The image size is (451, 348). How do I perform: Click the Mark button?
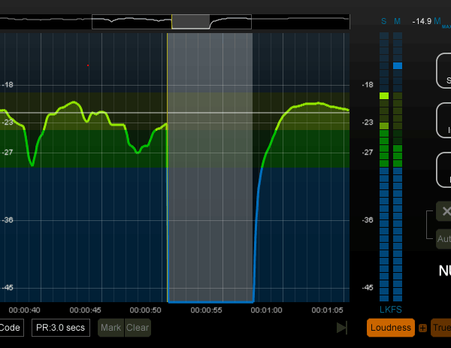(110, 328)
